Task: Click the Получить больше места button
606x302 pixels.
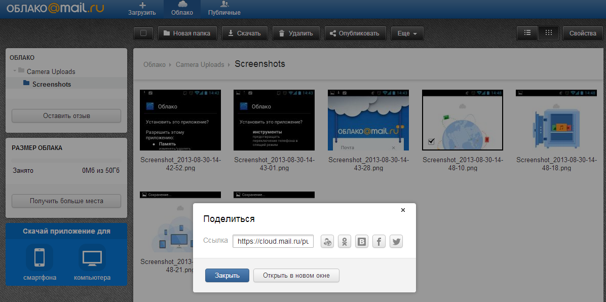Action: coord(66,201)
